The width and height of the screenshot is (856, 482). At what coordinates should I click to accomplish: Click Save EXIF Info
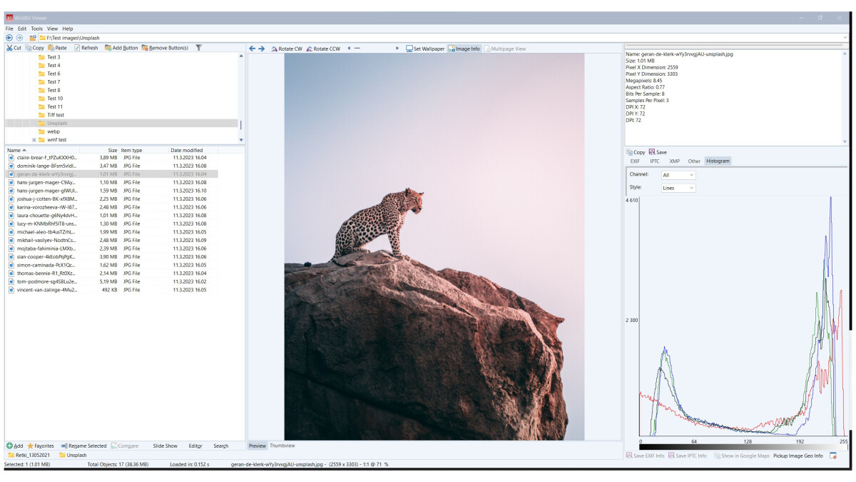(645, 456)
